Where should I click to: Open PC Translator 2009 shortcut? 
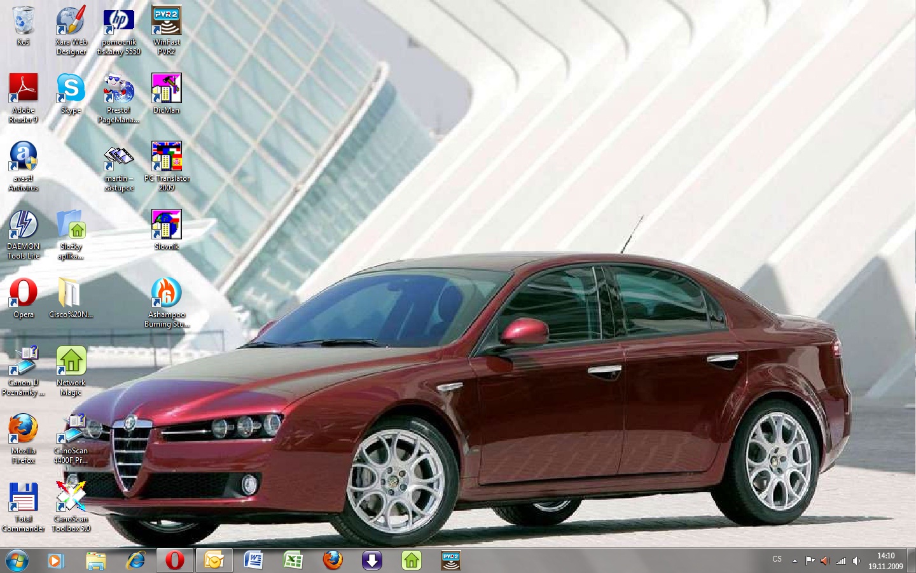[166, 157]
